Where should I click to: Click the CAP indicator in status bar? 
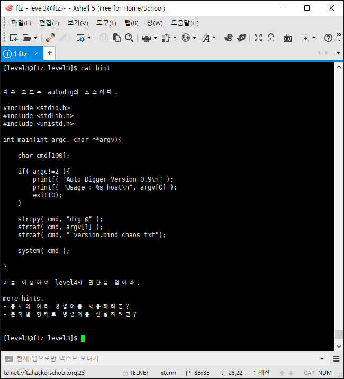click(x=309, y=373)
